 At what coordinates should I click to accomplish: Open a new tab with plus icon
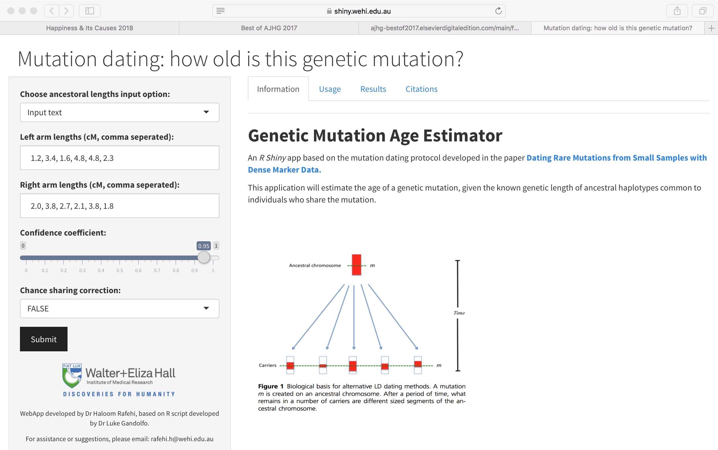711,28
